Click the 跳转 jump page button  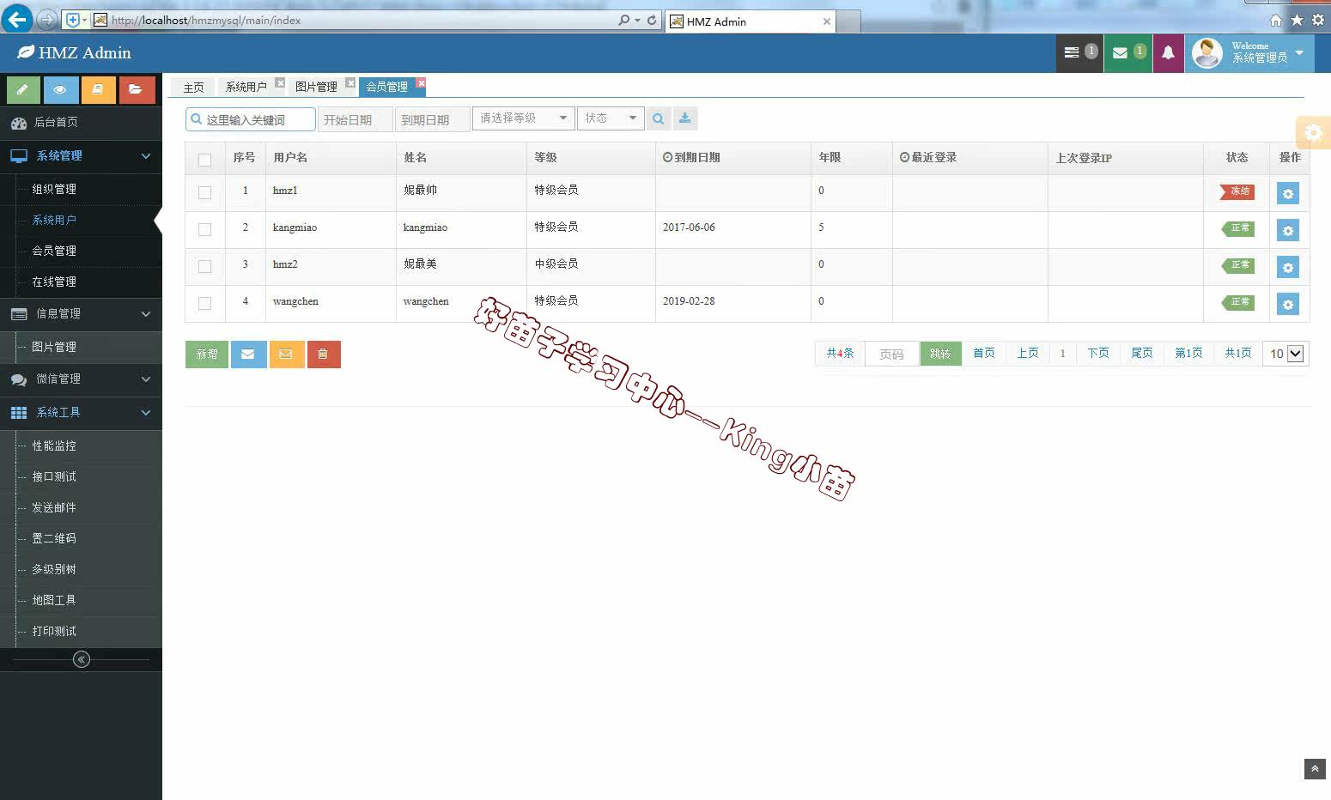[940, 354]
